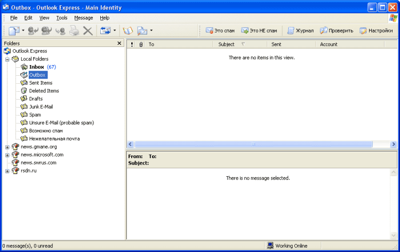
Task: Click the news.gmane.org server icon
Action: coord(15,146)
